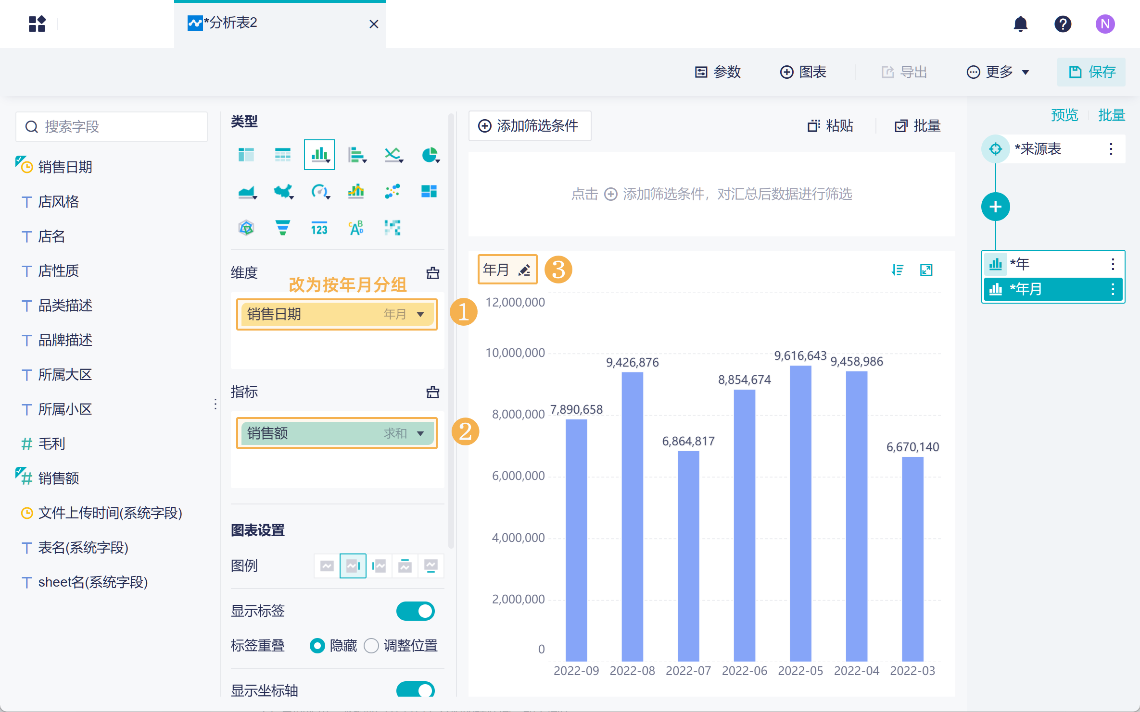Screen dimensions: 1140x712
Task: Open the 销售额 求和 aggregation dropdown
Action: [420, 433]
